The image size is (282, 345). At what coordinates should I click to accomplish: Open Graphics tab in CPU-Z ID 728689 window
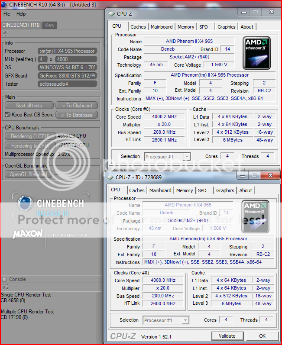coord(225,190)
